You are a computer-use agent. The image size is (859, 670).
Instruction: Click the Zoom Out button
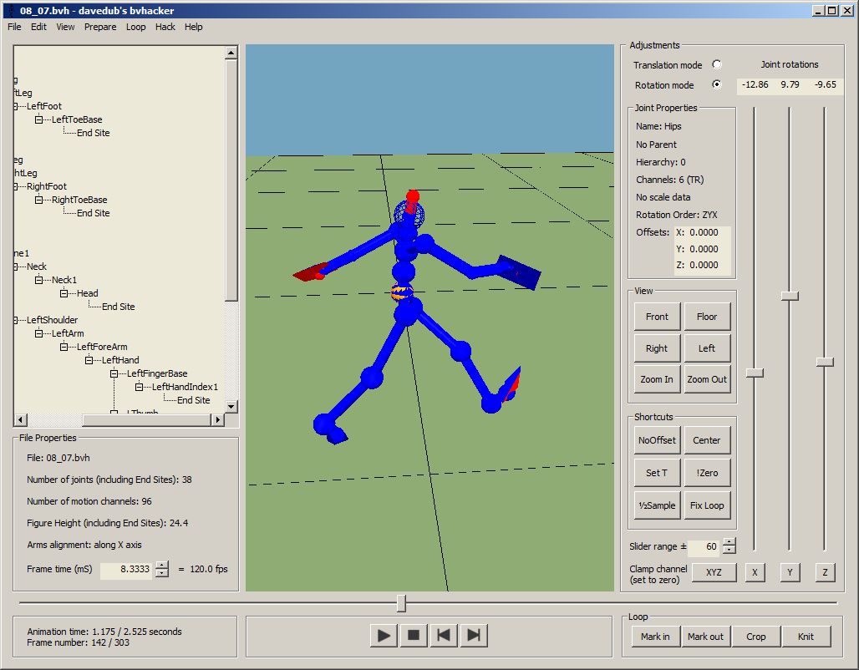point(707,379)
